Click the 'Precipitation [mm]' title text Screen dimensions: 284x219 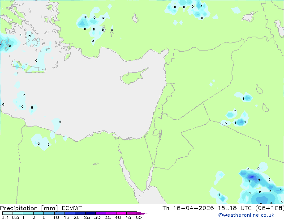29,208
